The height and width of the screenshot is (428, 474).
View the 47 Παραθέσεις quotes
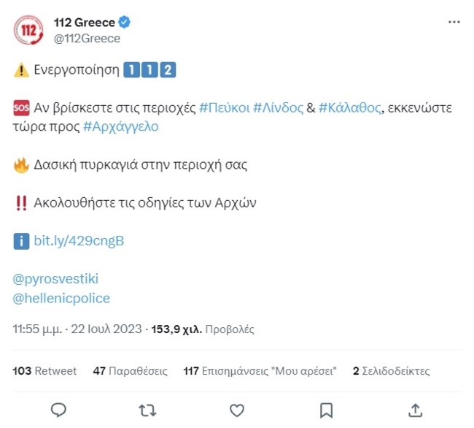(130, 371)
